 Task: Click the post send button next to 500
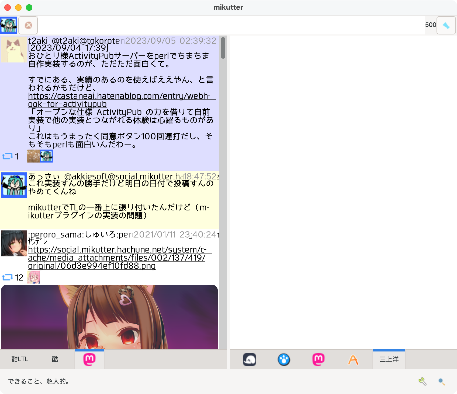pyautogui.click(x=446, y=25)
